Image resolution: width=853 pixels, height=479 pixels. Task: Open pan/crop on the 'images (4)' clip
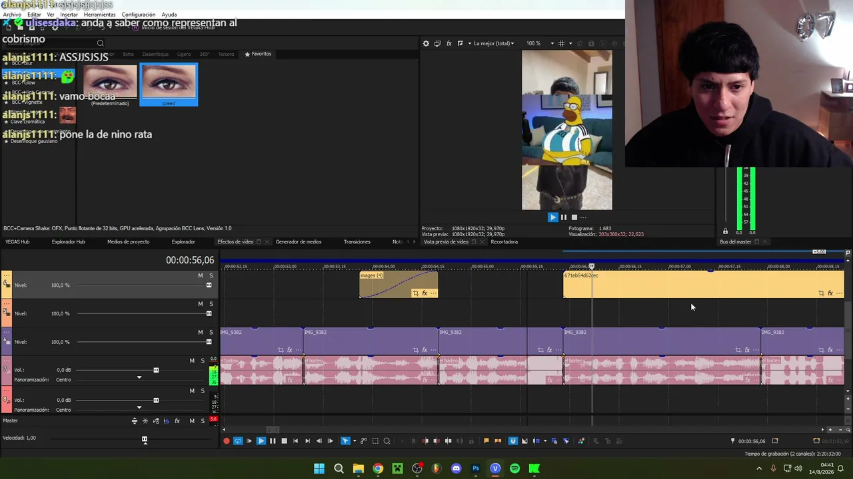[415, 293]
